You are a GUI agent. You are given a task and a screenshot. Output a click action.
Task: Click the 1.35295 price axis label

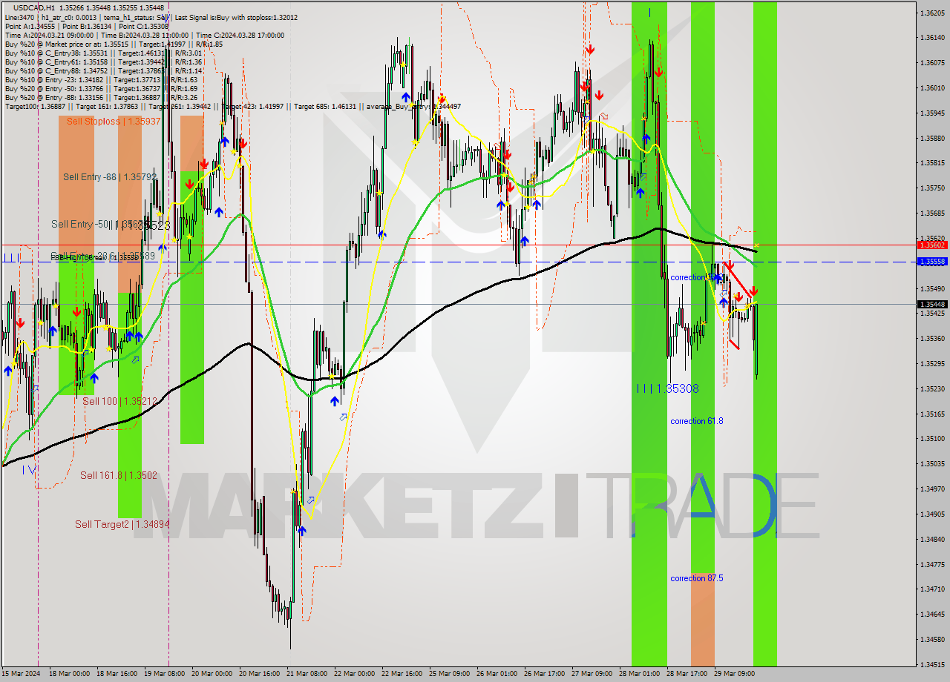(932, 363)
